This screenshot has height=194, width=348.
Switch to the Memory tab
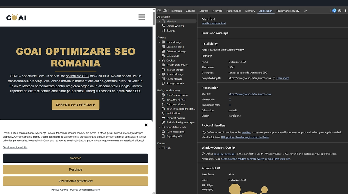point(250,11)
